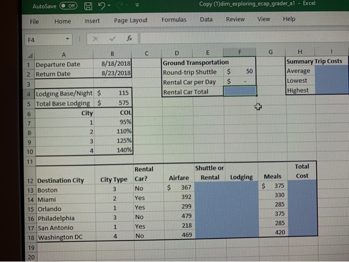This screenshot has height=262, width=349.
Task: Select column C header
Action: click(147, 53)
